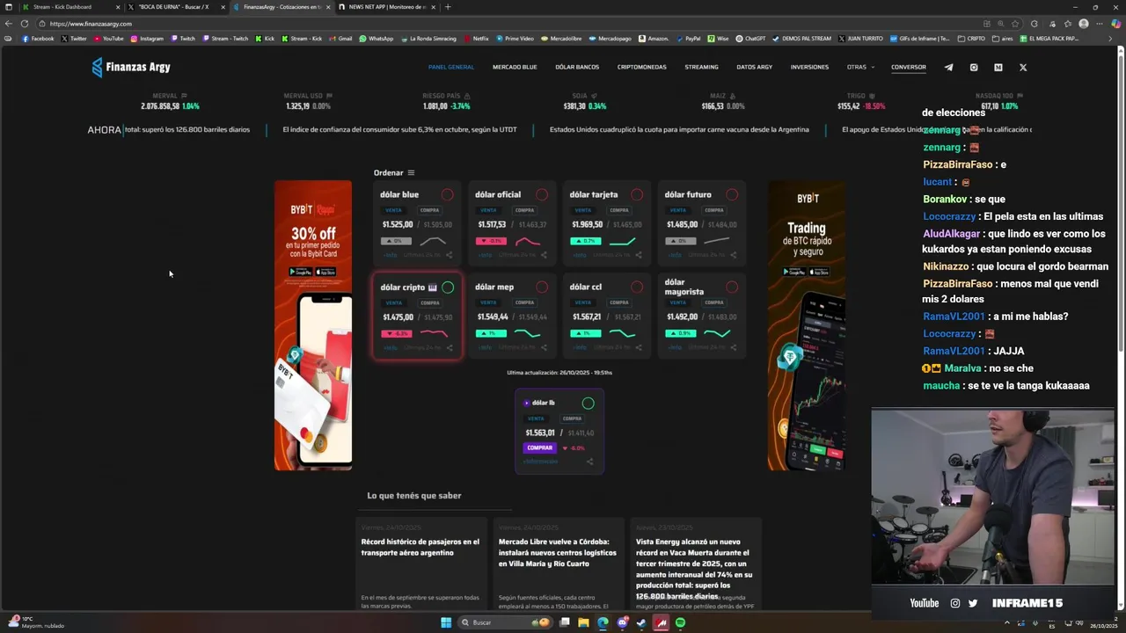Viewport: 1126px width, 633px height.
Task: Toggle the green circle on dólar cripto
Action: [448, 287]
